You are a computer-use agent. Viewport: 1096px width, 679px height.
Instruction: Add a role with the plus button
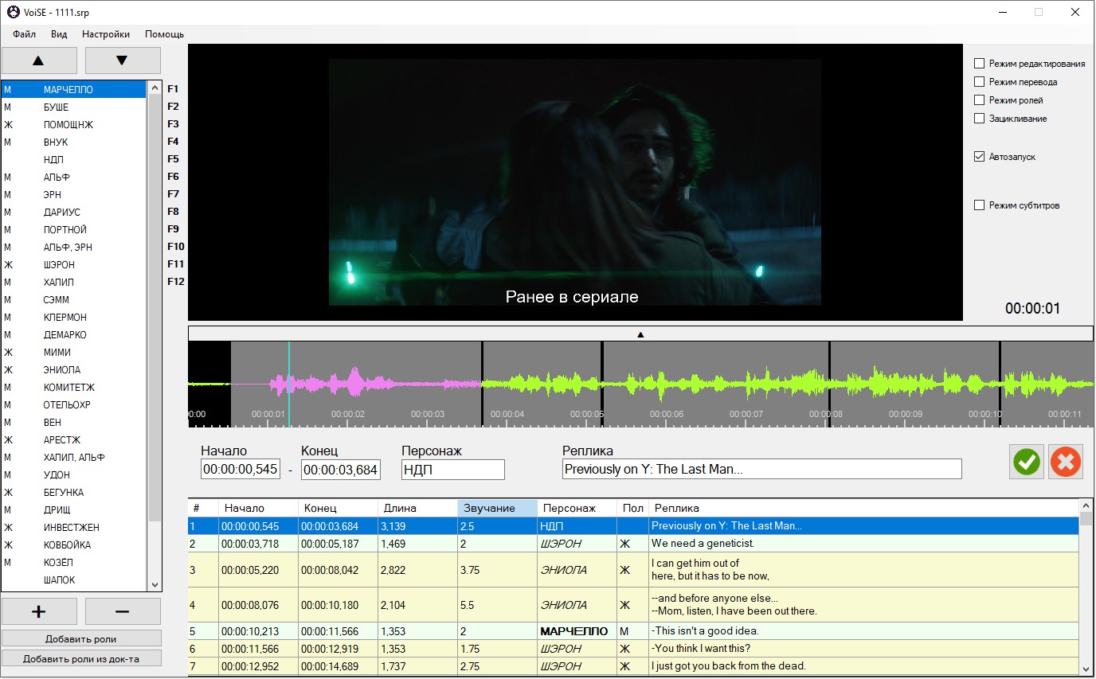pos(39,611)
